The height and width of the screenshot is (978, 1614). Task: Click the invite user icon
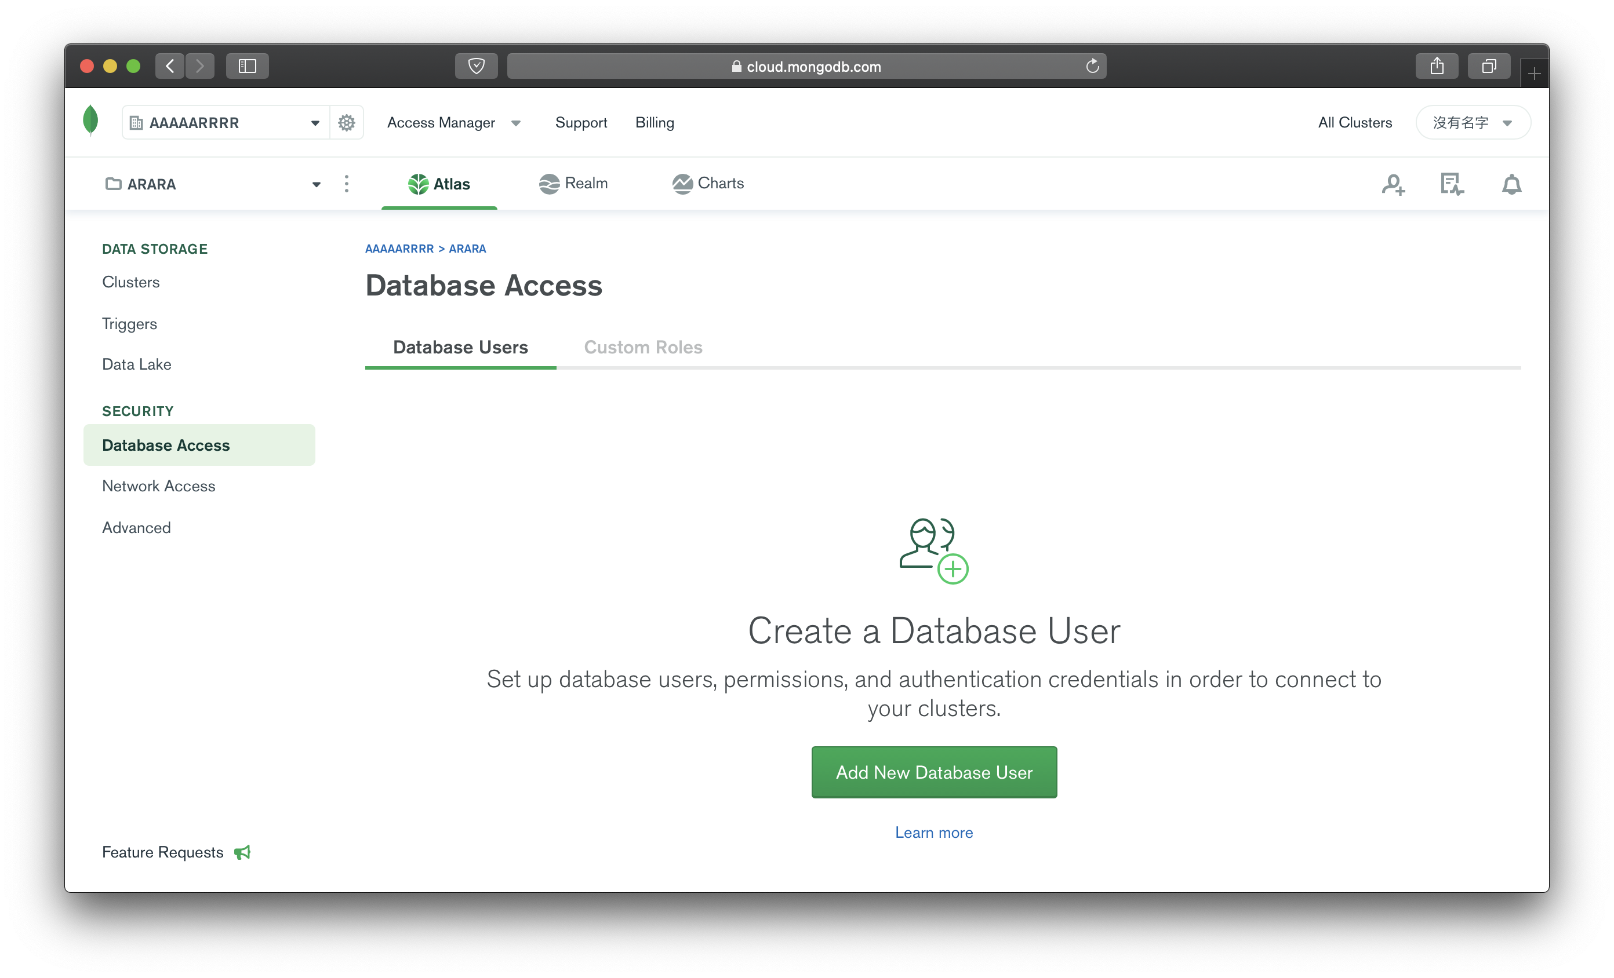coord(1393,185)
